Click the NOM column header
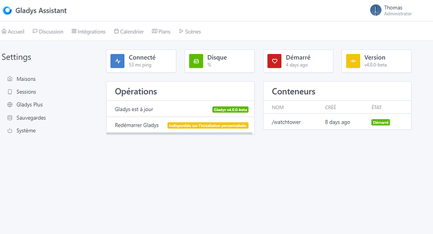Screen dimensions: 433x234 point(278,107)
